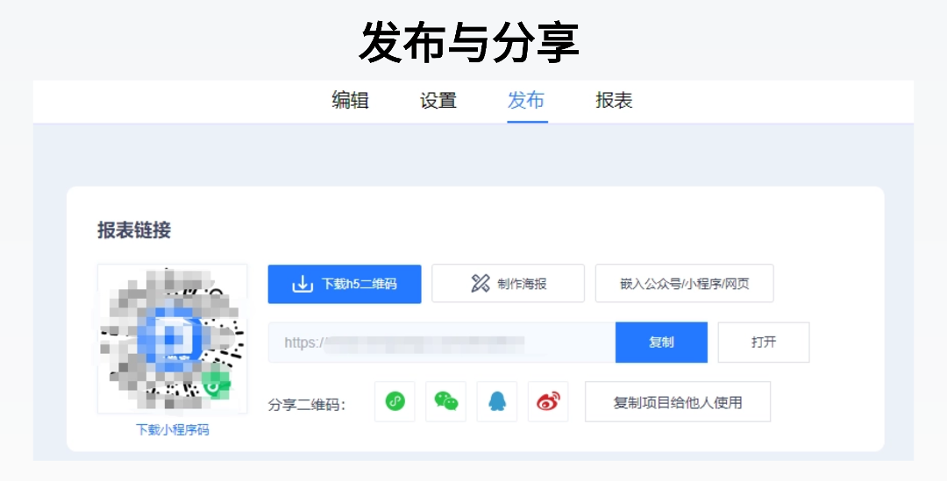Image resolution: width=947 pixels, height=481 pixels.
Task: Open the 制作海报 poster maker
Action: (508, 284)
